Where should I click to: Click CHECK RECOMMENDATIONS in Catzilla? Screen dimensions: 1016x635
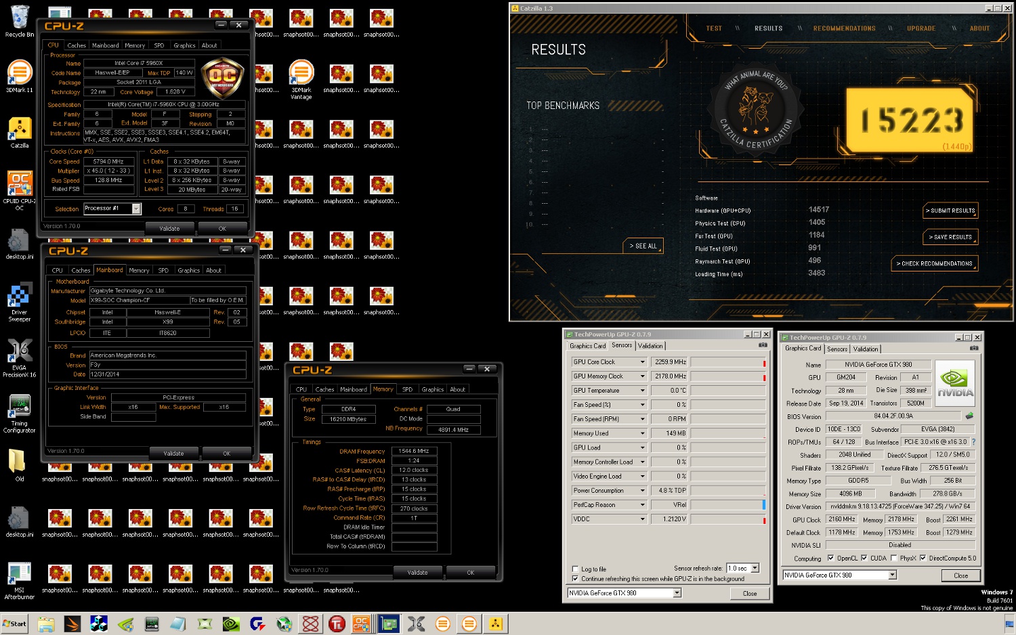coord(935,263)
